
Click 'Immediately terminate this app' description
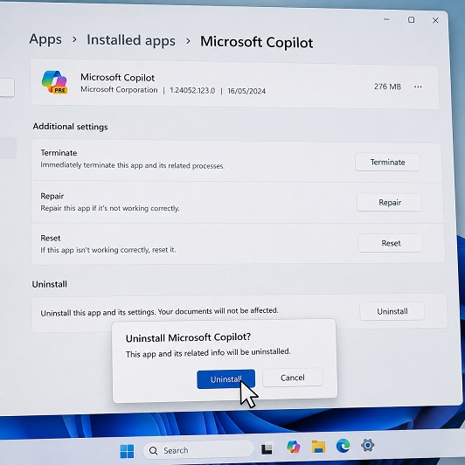(x=132, y=165)
